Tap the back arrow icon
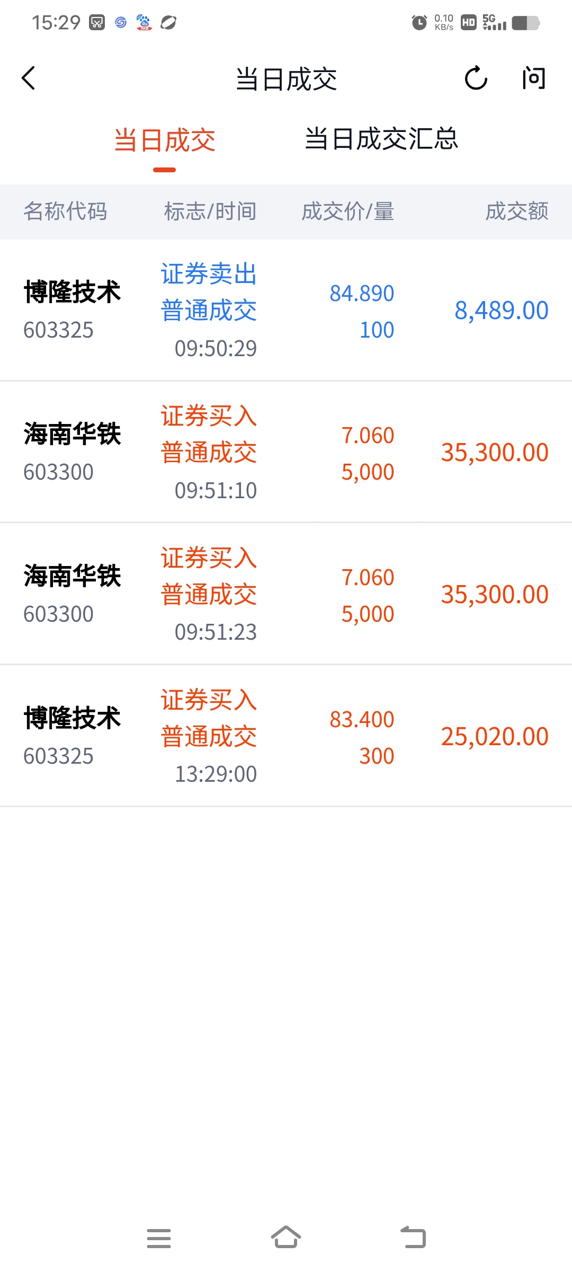 (29, 78)
